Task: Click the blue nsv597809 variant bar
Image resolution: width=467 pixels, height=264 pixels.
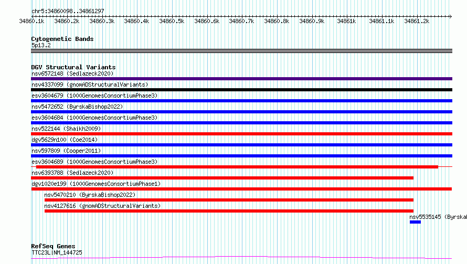Action: coord(241,156)
